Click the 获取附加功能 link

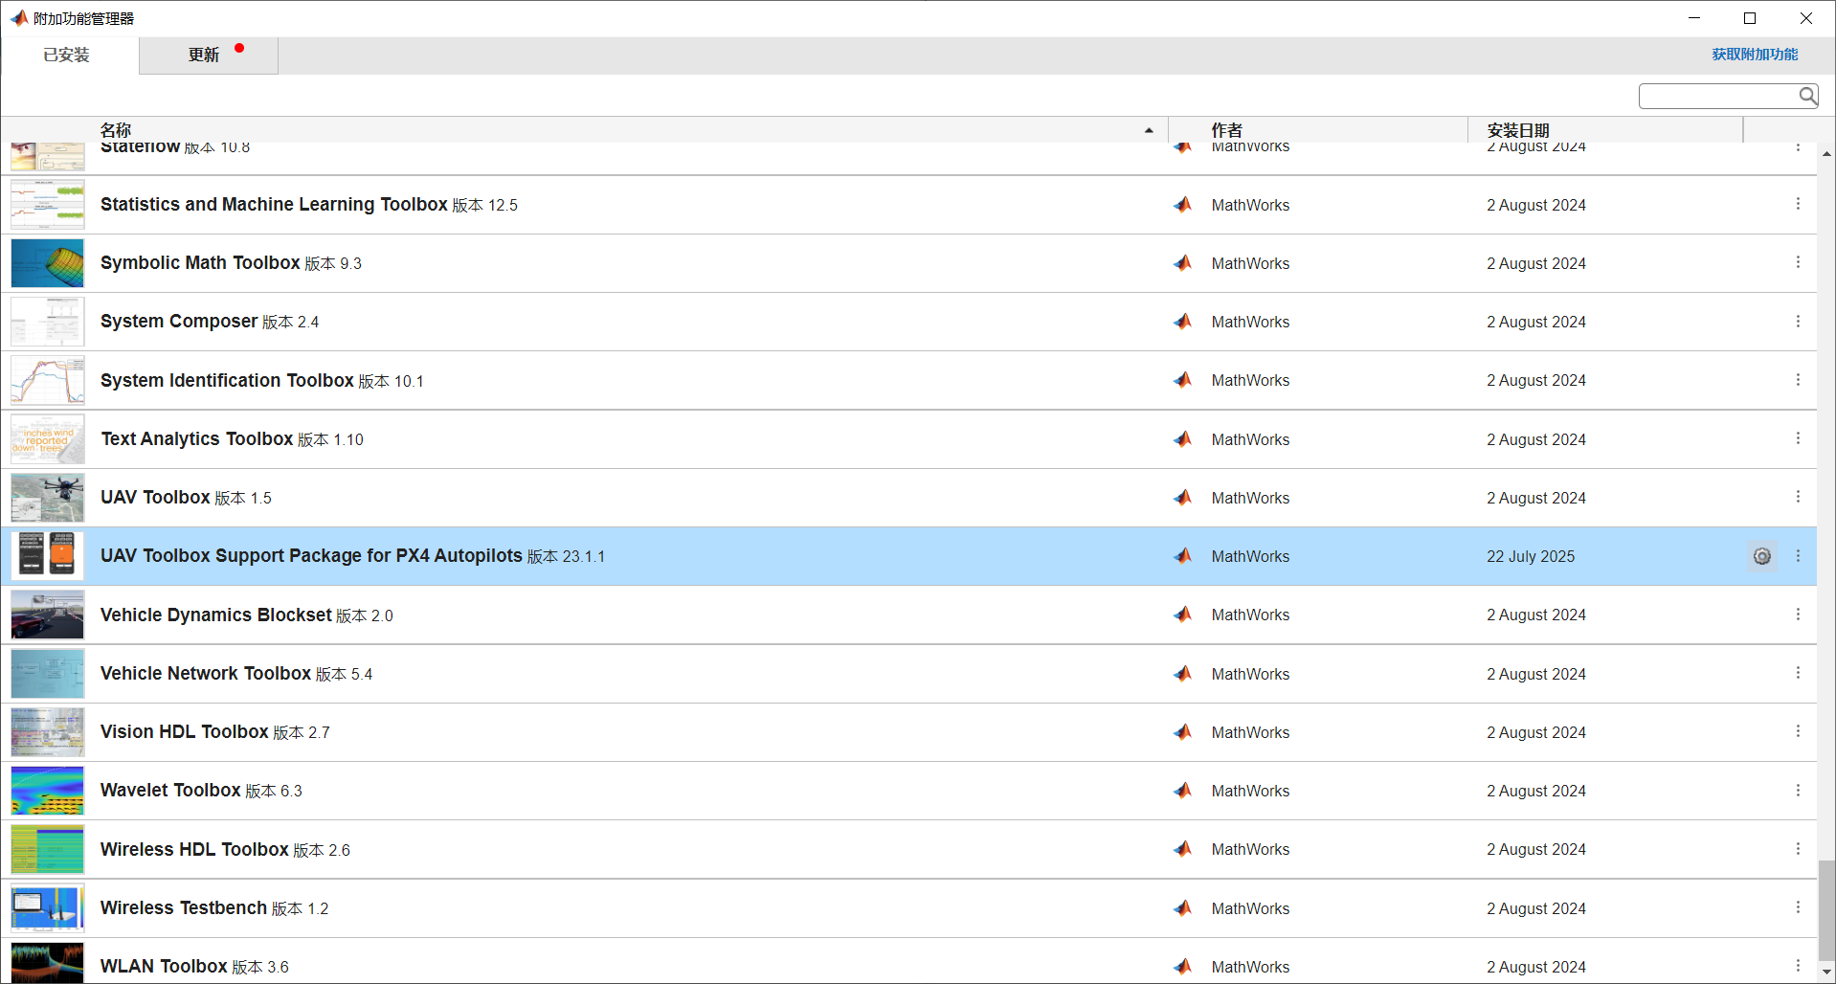(x=1755, y=55)
